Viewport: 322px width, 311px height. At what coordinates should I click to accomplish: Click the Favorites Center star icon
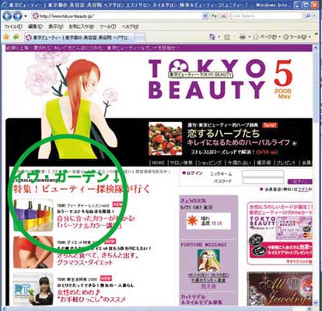coord(6,37)
